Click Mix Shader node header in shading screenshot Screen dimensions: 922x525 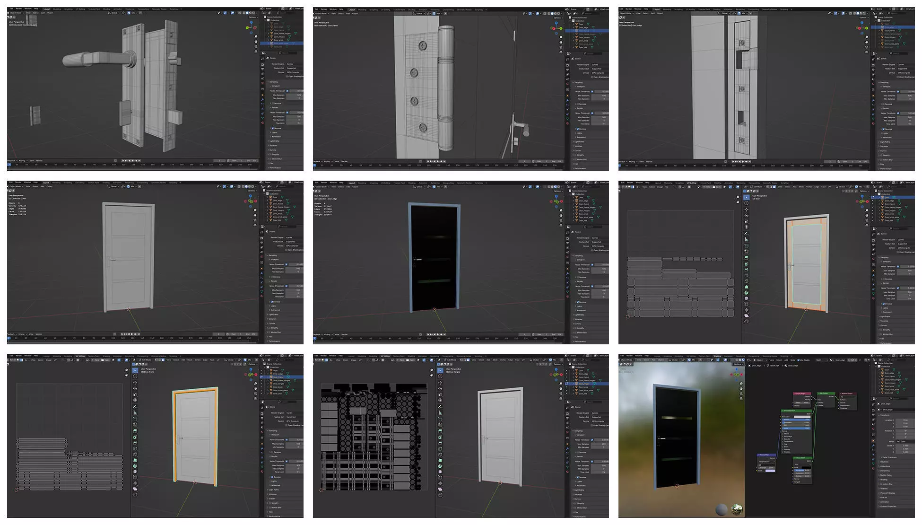[826, 394]
